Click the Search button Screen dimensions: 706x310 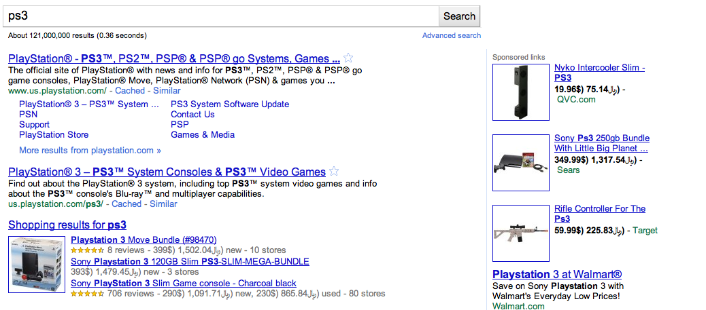pyautogui.click(x=459, y=16)
